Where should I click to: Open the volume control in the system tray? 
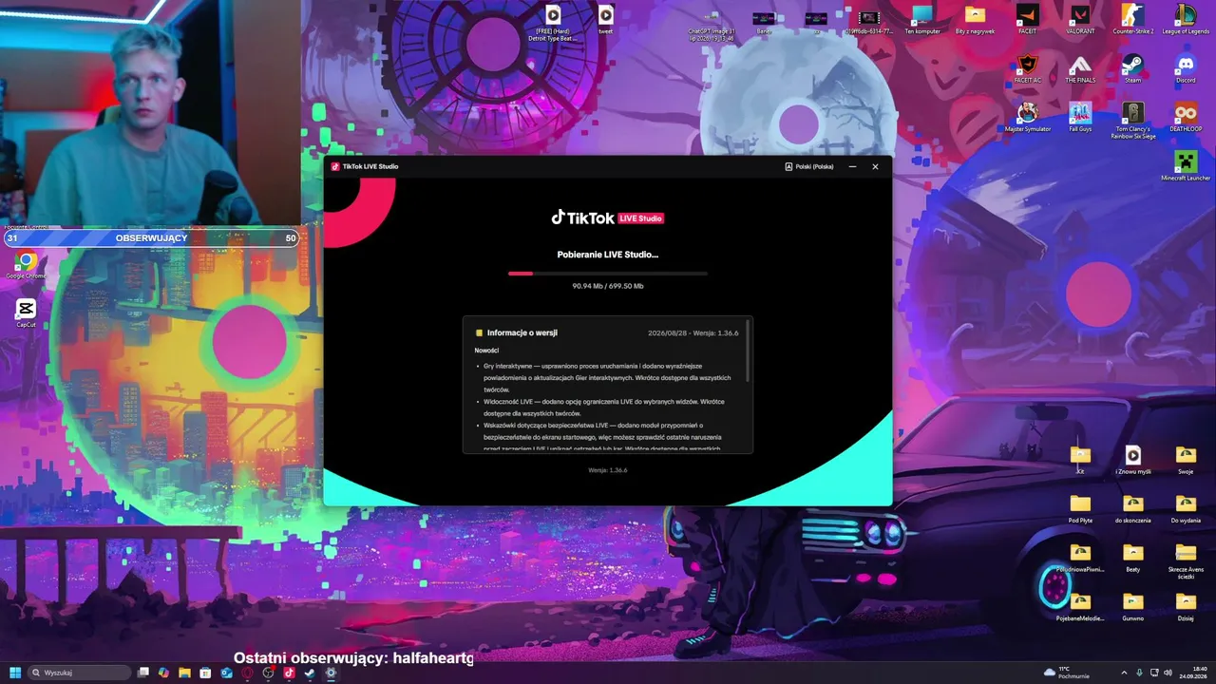pyautogui.click(x=1168, y=673)
